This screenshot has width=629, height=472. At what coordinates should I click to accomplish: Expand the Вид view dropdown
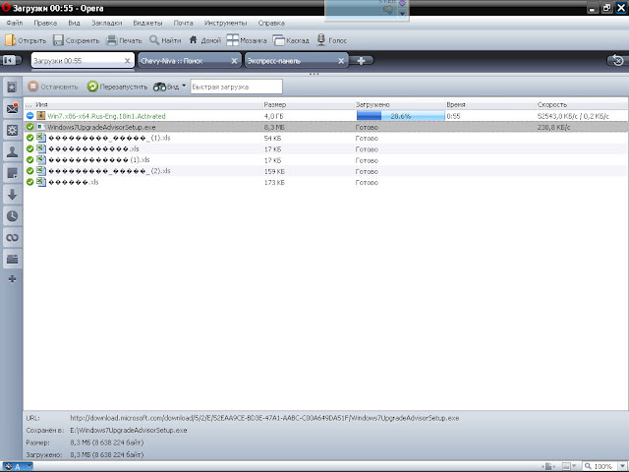point(169,87)
